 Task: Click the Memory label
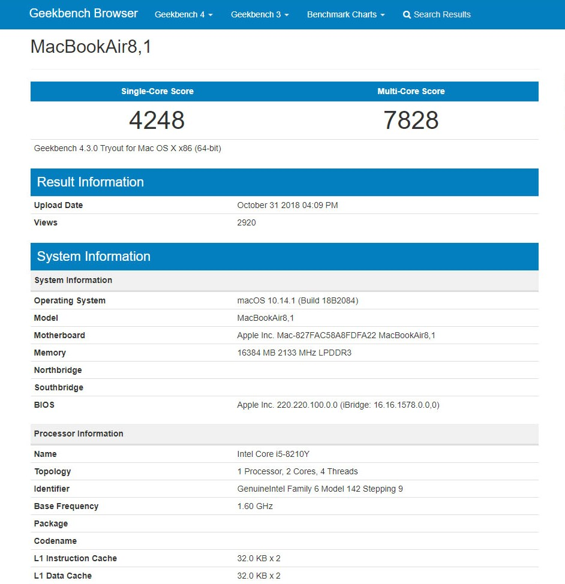[x=50, y=353]
